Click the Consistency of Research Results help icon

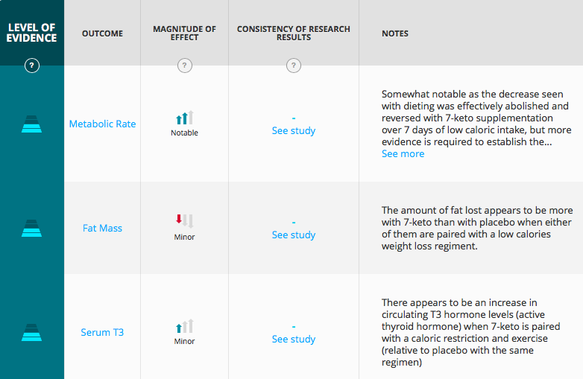point(293,66)
